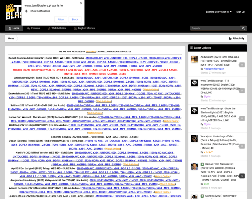The width and height of the screenshot is (252, 199).
Task: Open Watch Online link for April 28 Em Jarigindi
Action: tap(162, 176)
